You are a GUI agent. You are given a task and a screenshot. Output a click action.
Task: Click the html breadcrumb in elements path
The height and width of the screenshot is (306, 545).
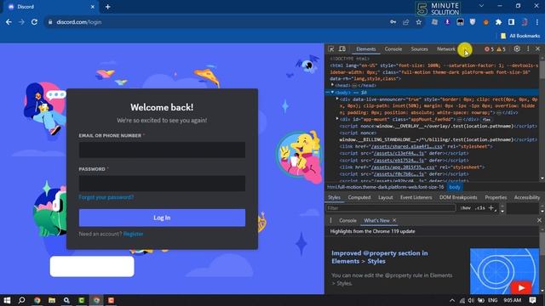[386, 187]
